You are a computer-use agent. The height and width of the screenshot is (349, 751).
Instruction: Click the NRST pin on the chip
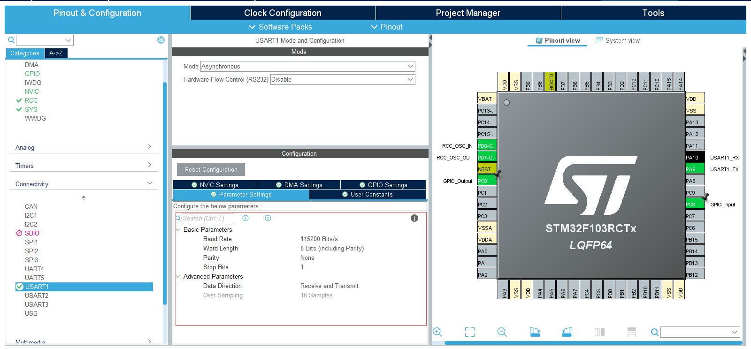tap(487, 169)
